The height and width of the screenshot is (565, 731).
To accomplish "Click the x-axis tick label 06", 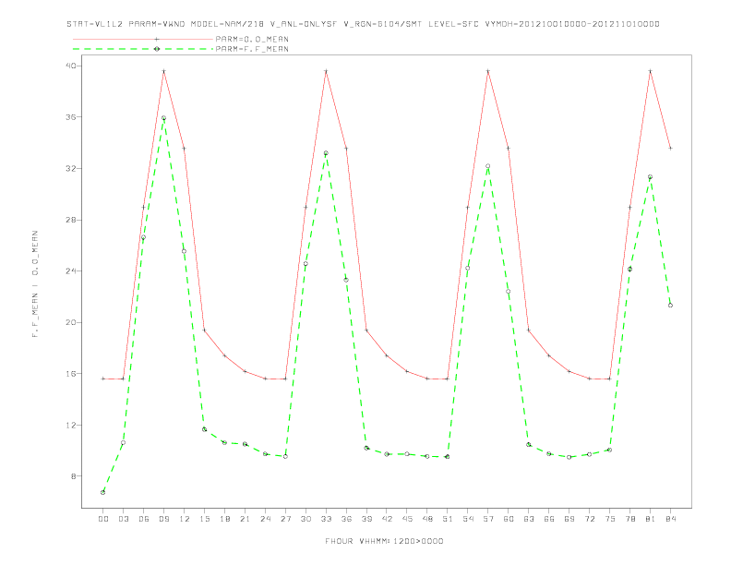I will coord(144,519).
